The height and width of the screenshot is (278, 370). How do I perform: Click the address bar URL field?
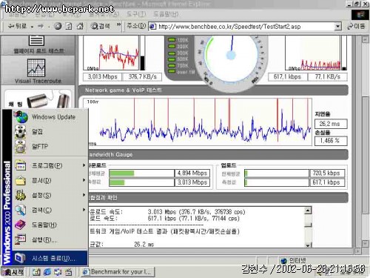pos(242,27)
